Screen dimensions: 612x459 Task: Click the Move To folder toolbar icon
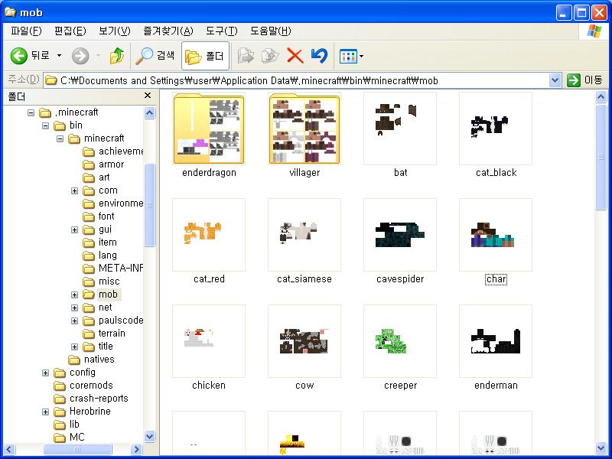[x=246, y=56]
